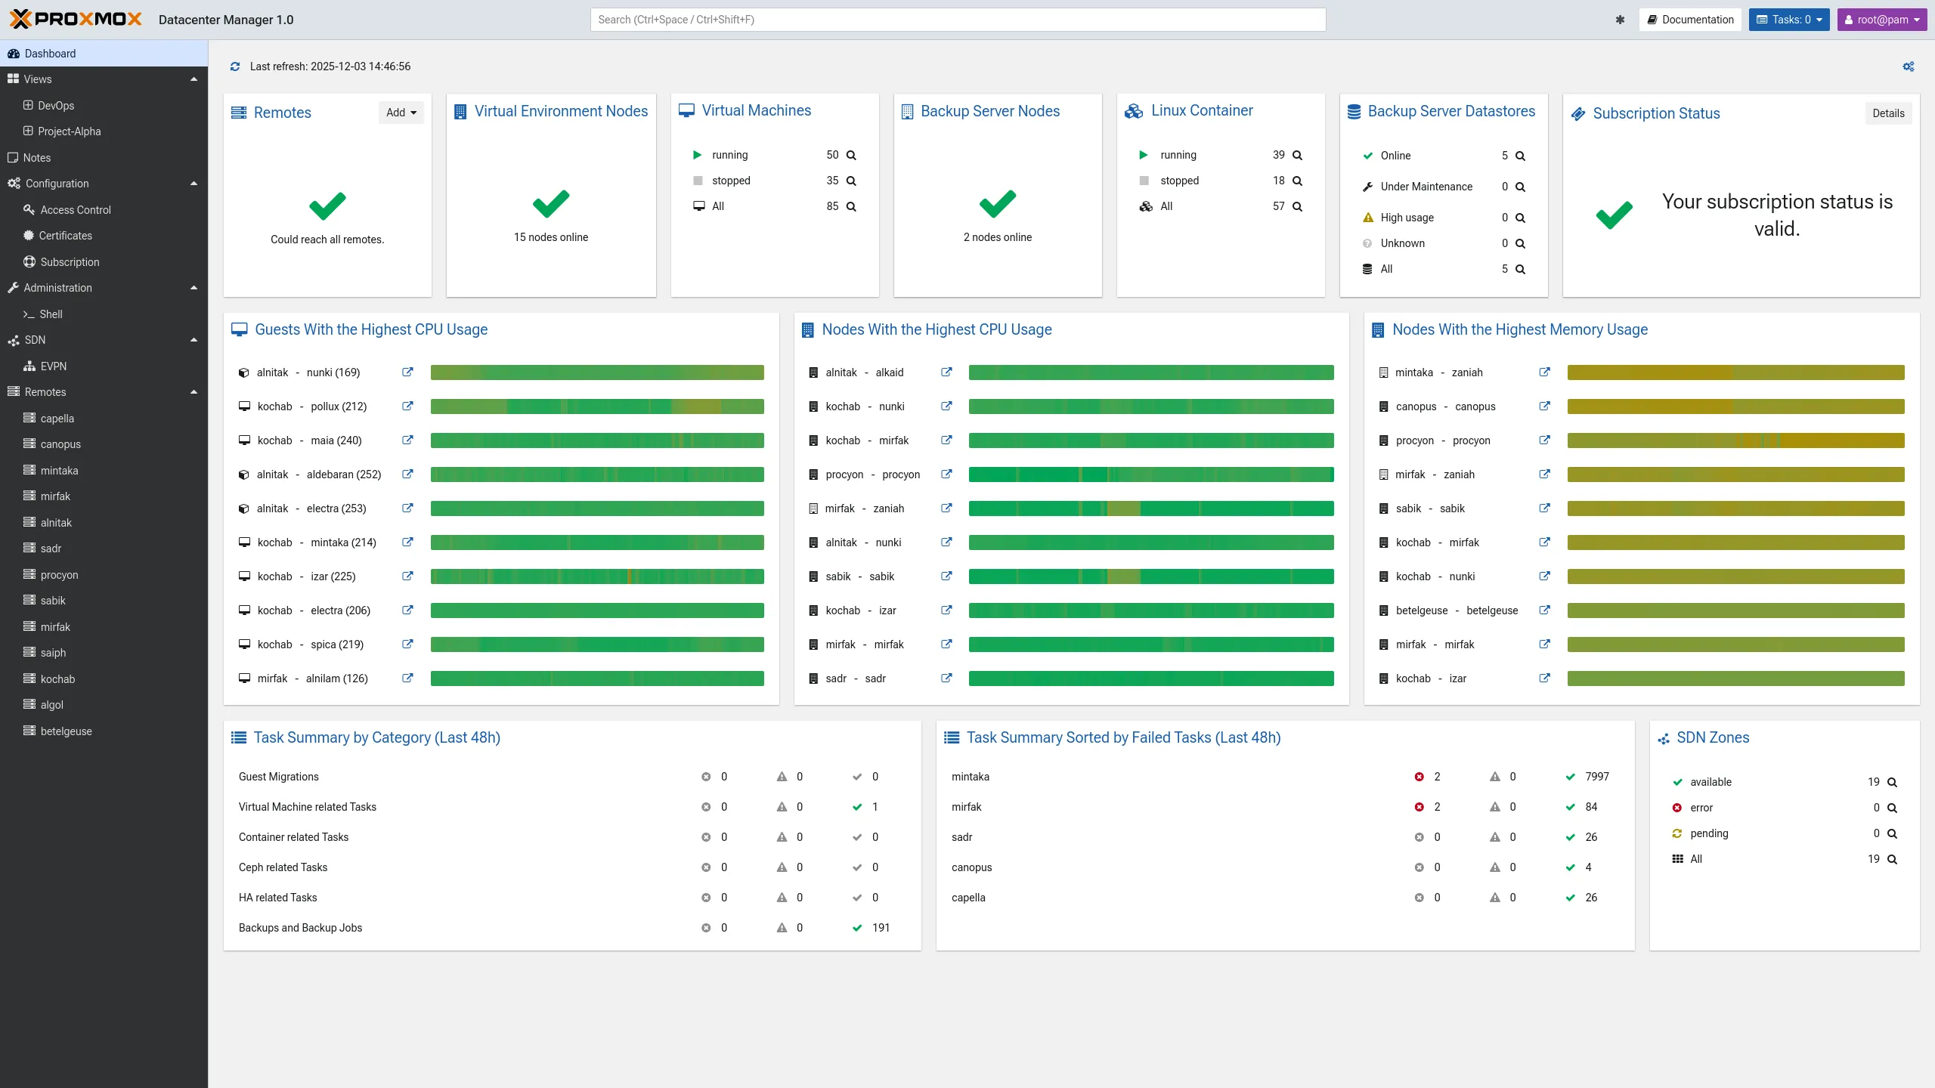Open the Certificates page
The height and width of the screenshot is (1088, 1935).
pyautogui.click(x=68, y=235)
